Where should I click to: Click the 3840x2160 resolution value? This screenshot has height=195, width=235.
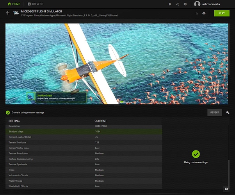tap(101, 126)
